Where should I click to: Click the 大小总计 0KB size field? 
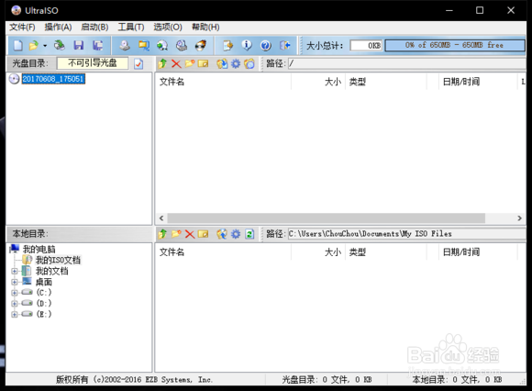(x=366, y=45)
